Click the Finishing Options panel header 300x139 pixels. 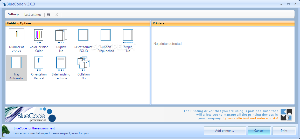(x=78, y=23)
